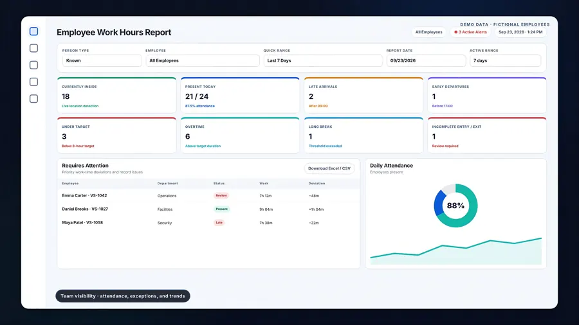This screenshot has width=579, height=325.
Task: Select the Daniel Brooks · VS-1027 row
Action: [x=208, y=209]
